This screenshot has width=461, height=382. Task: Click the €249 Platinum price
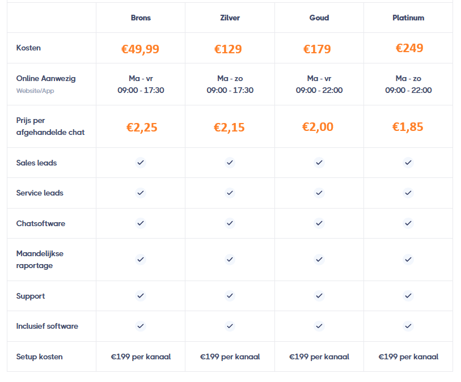409,48
